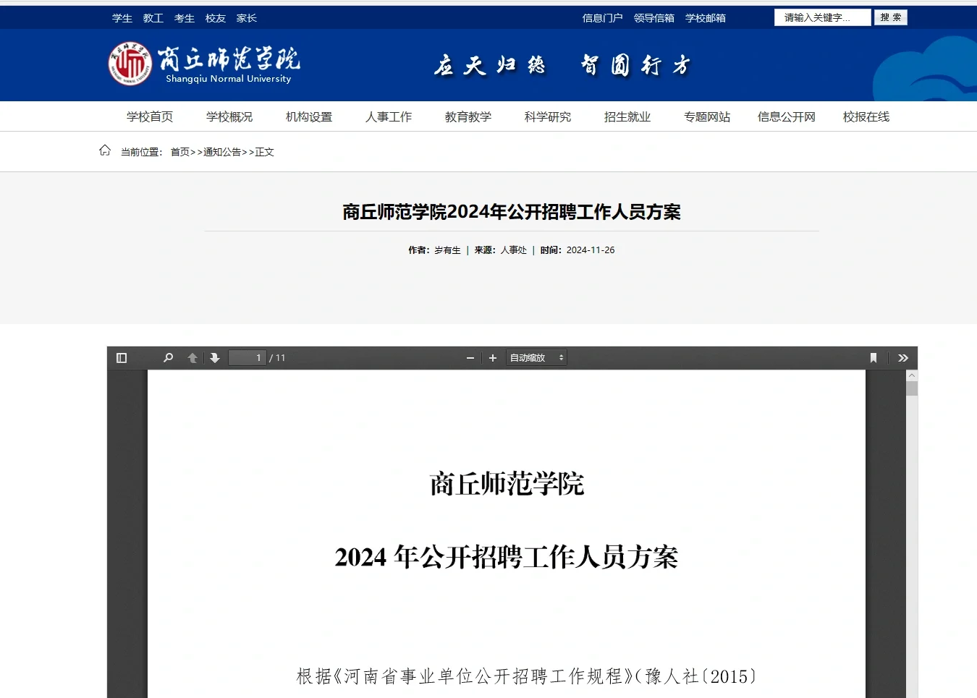Image resolution: width=977 pixels, height=698 pixels.
Task: Click the article title 商丘师范学院2024年公开招聘工作人员方案
Action: (512, 212)
